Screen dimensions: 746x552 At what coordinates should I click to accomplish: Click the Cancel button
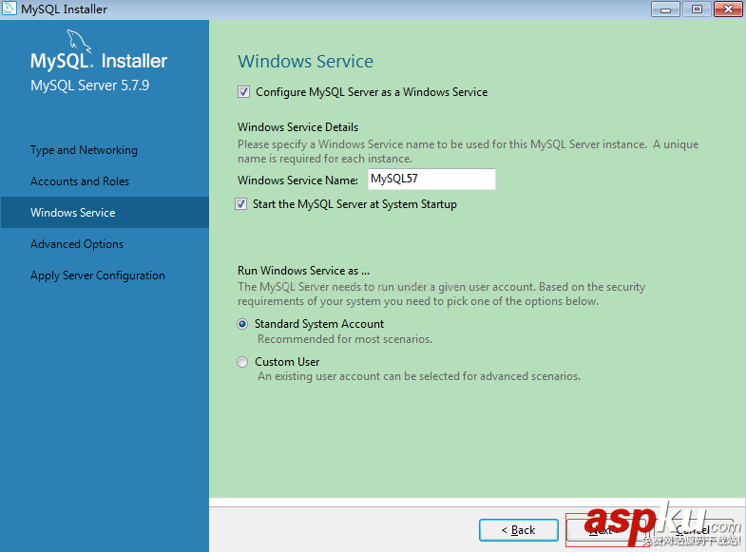[695, 530]
